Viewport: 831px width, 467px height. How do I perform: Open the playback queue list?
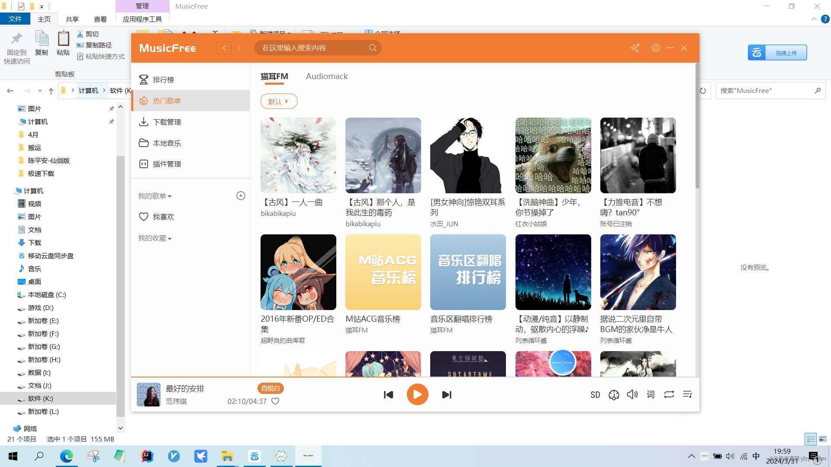687,394
